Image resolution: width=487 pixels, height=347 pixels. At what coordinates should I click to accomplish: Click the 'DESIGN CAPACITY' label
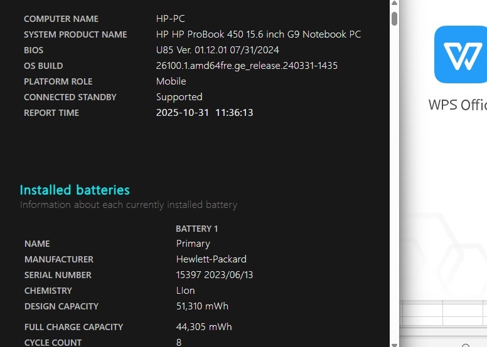(x=62, y=306)
